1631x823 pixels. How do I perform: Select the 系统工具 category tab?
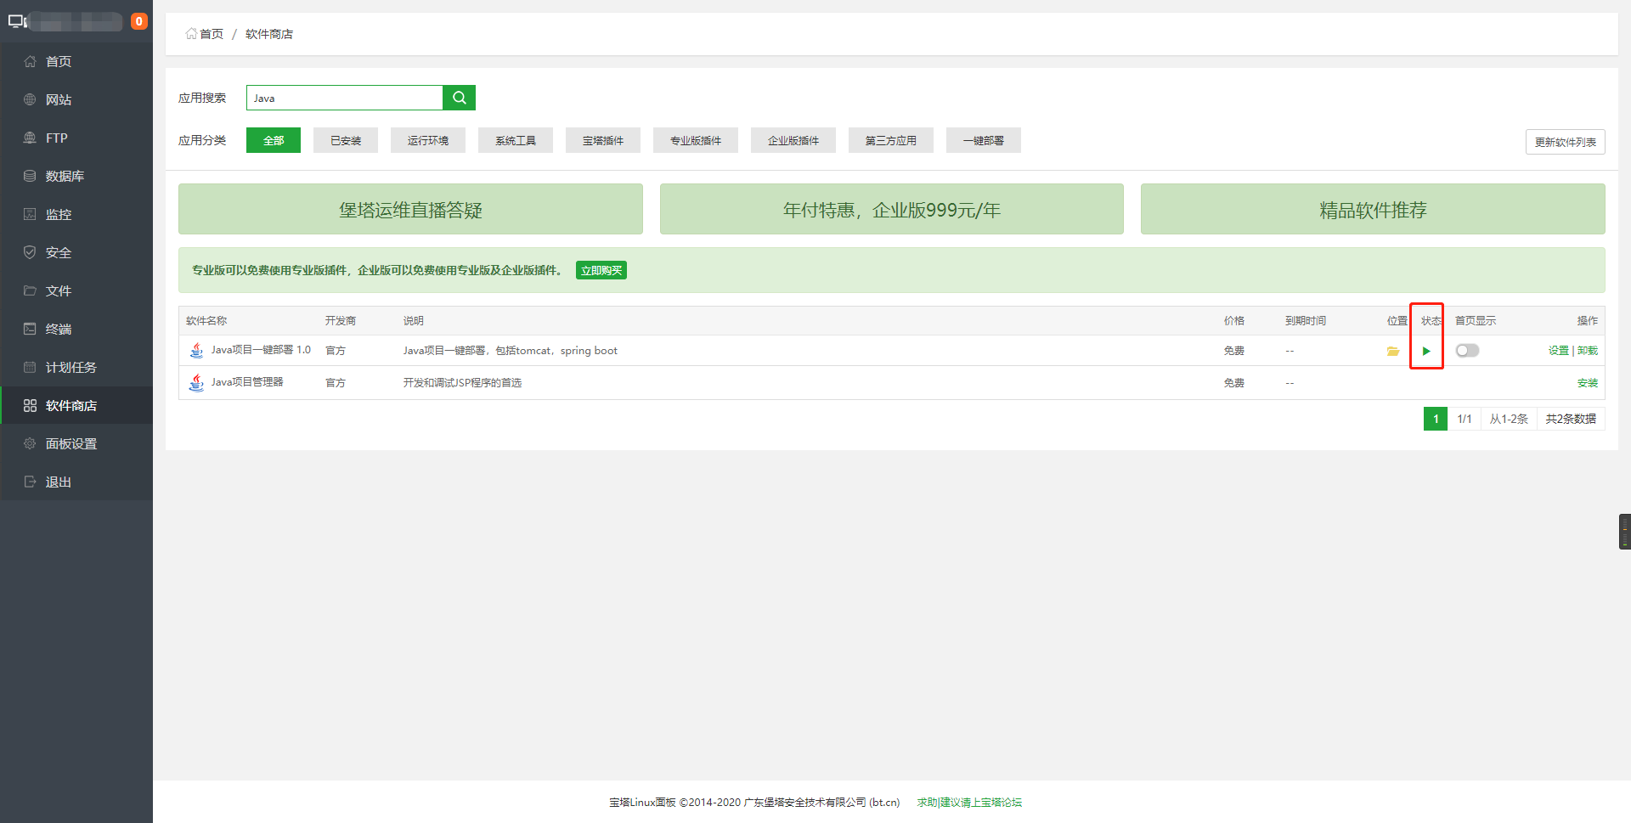coord(516,140)
